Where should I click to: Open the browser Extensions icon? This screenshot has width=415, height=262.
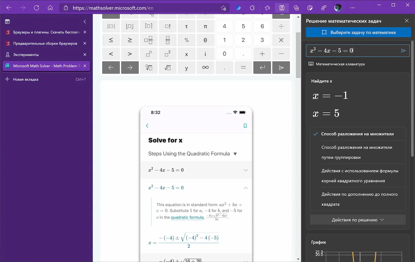click(252, 8)
